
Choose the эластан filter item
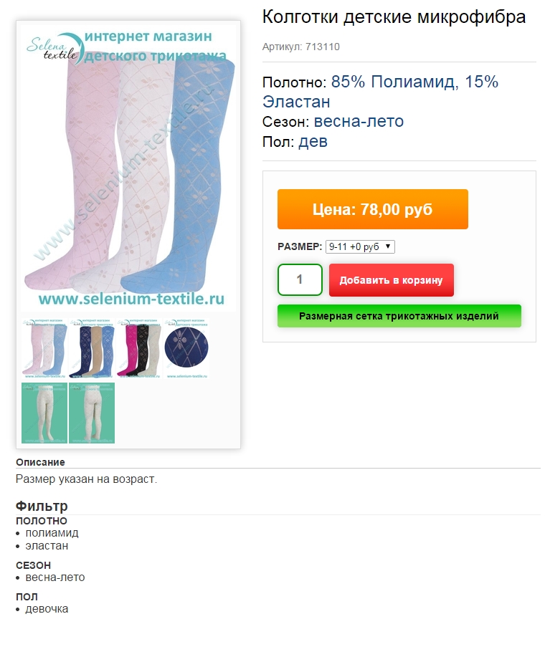pos(47,546)
